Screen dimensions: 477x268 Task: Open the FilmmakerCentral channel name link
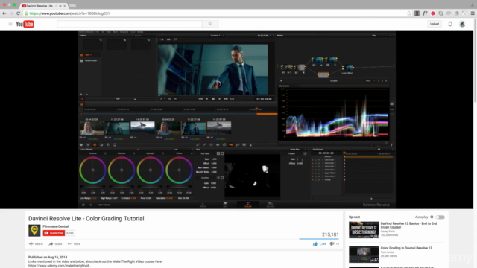(56, 226)
